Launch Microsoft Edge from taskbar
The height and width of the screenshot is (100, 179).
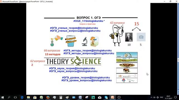click(22, 97)
